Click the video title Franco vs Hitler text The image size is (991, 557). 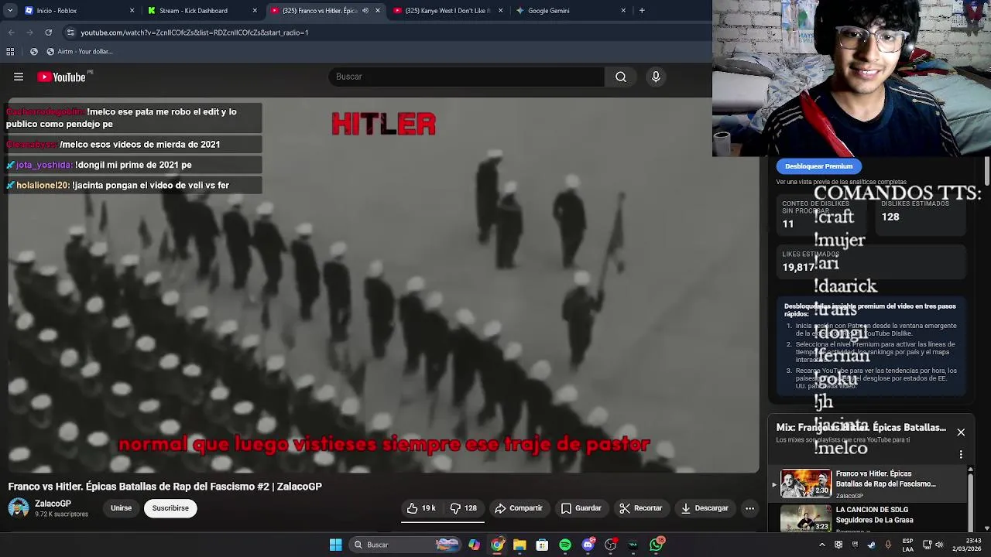coord(165,487)
